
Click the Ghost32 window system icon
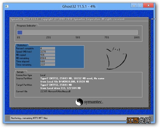pos(7,6)
